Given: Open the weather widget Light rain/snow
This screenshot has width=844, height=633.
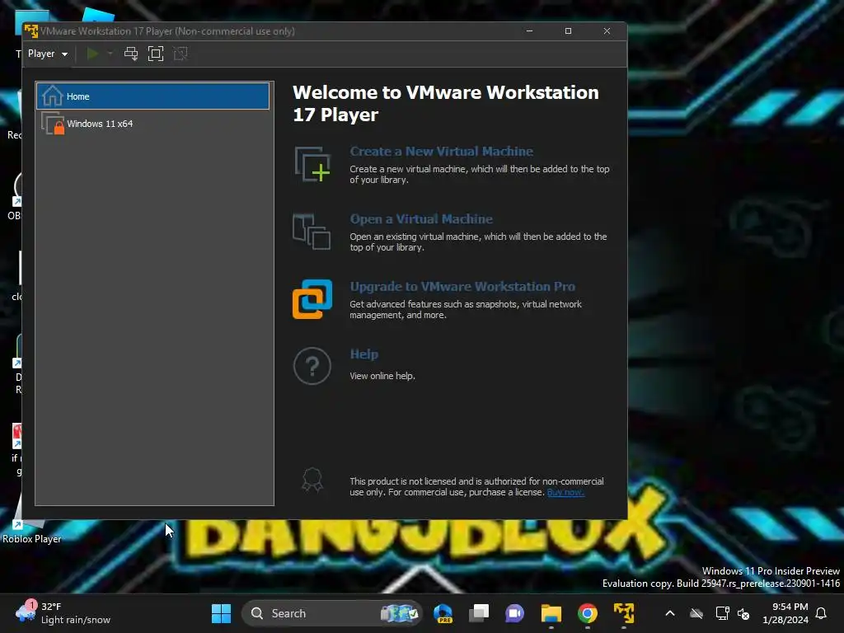Looking at the screenshot, I should [63, 613].
